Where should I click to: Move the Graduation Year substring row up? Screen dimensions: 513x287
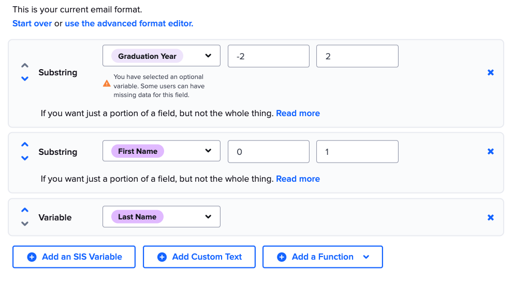(x=24, y=66)
